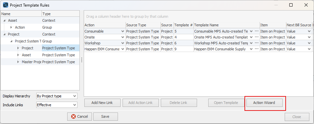The image size is (314, 124).
Task: Open the Display Hierarchy dropdown
Action: (75, 96)
